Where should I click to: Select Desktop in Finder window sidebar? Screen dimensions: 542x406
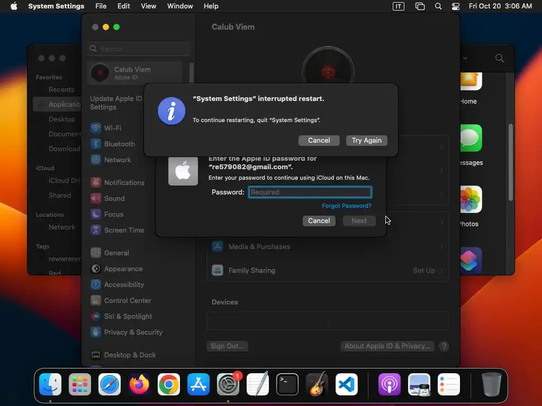tap(61, 119)
